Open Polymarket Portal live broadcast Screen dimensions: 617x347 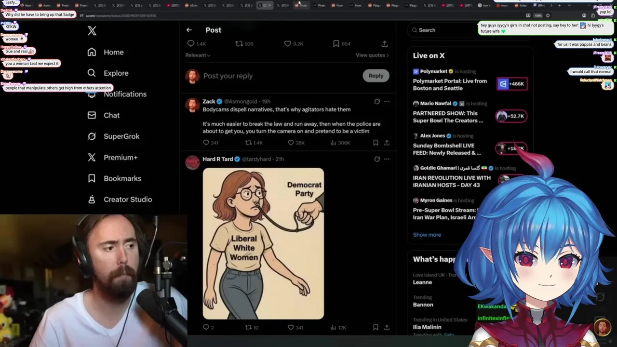(x=450, y=84)
